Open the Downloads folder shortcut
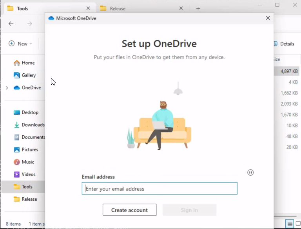301x229 pixels. coord(29,125)
